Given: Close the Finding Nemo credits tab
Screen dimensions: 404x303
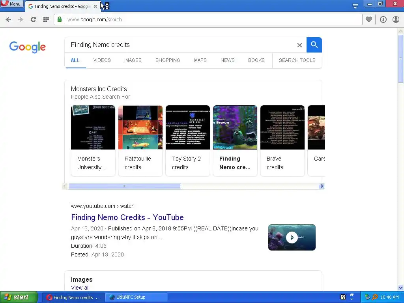Looking at the screenshot, I should point(95,6).
